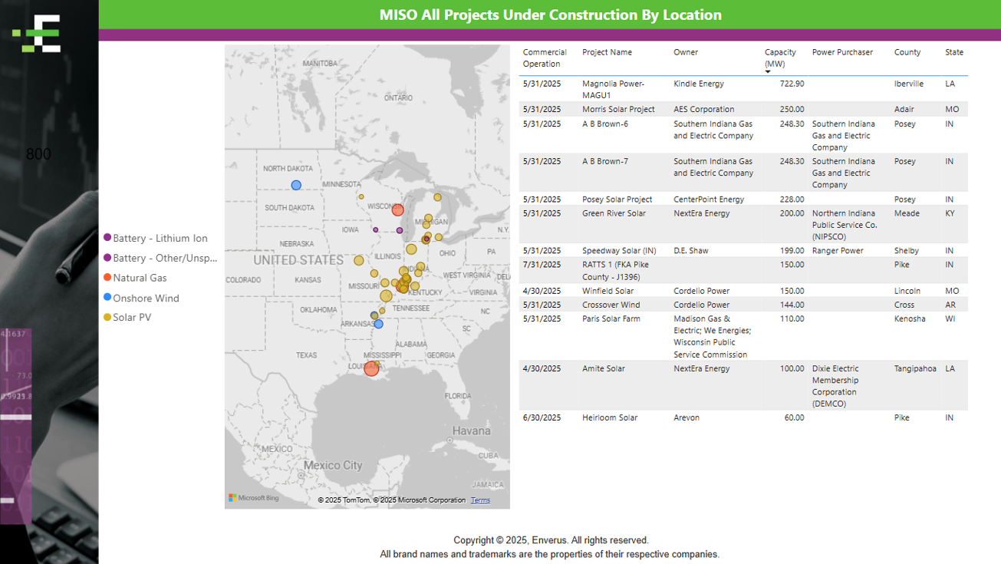Toggle the Solar PV legend entry
Screen dimensions: 1001x564
coord(132,317)
